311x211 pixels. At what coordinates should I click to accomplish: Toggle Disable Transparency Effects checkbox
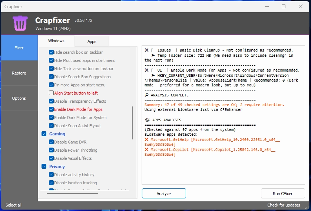[51, 101]
